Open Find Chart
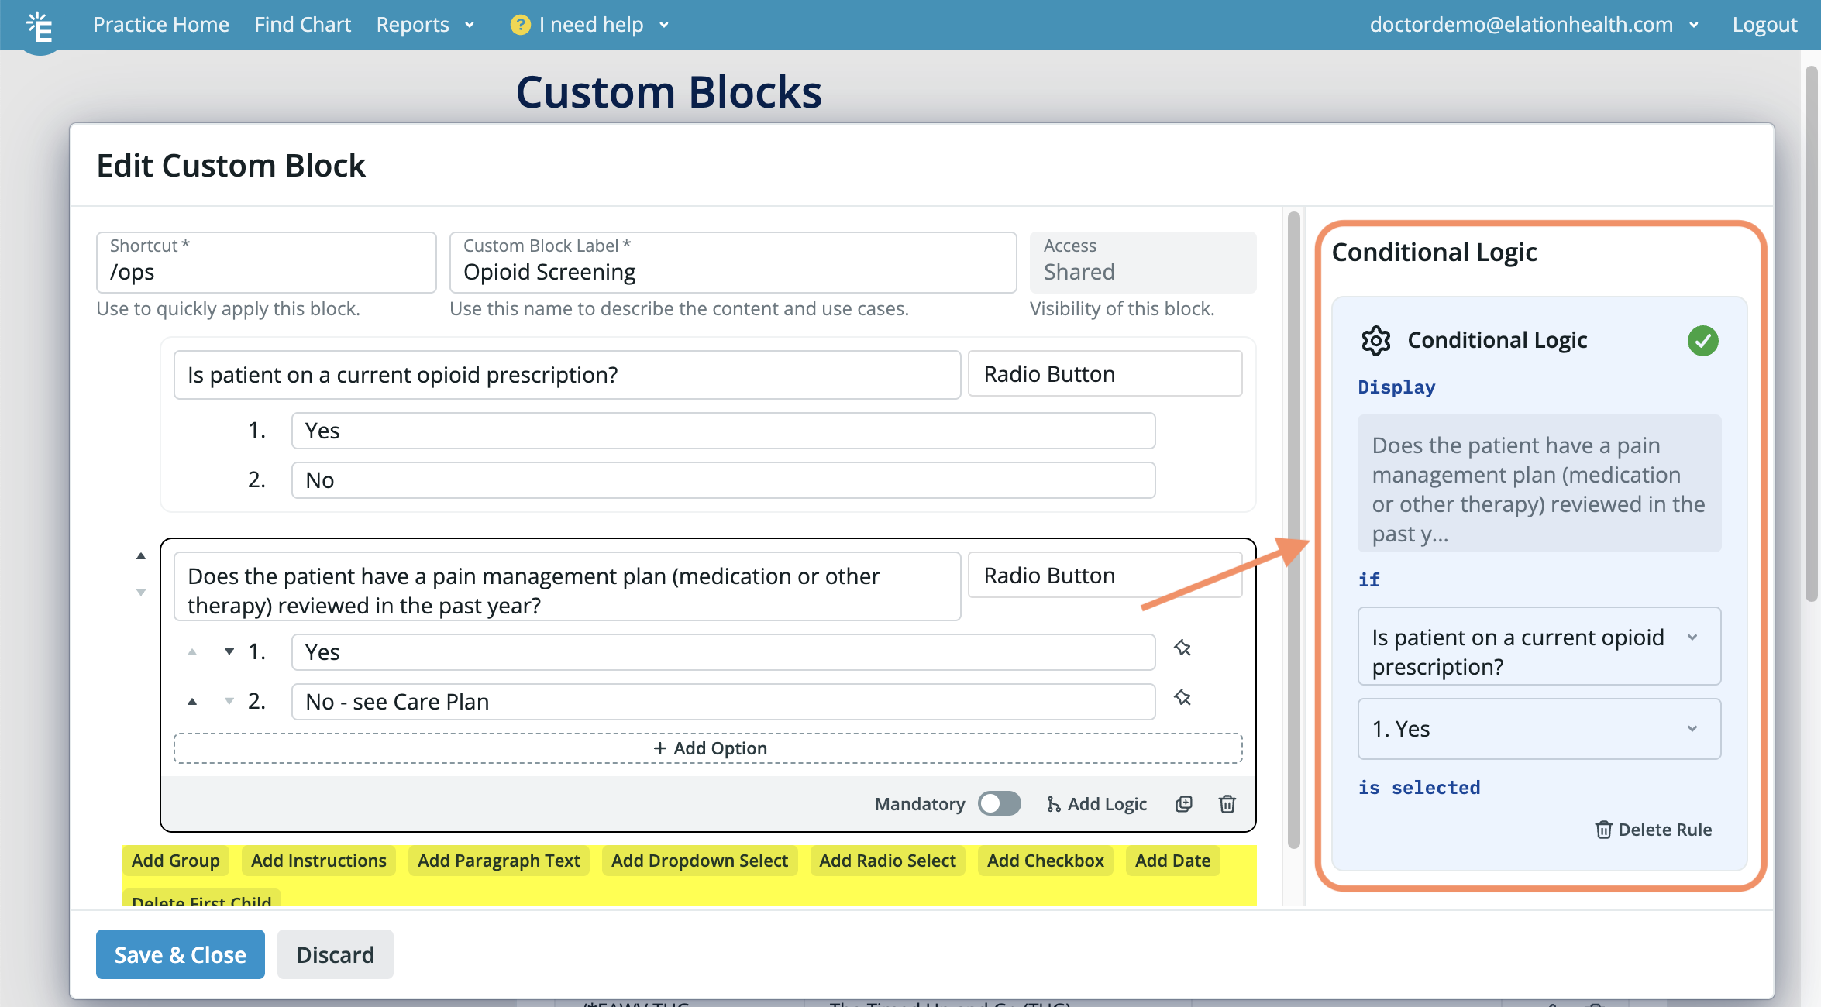This screenshot has width=1821, height=1007. click(x=302, y=24)
